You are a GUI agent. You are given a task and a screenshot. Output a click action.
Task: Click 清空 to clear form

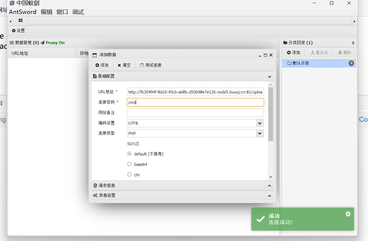(x=124, y=65)
